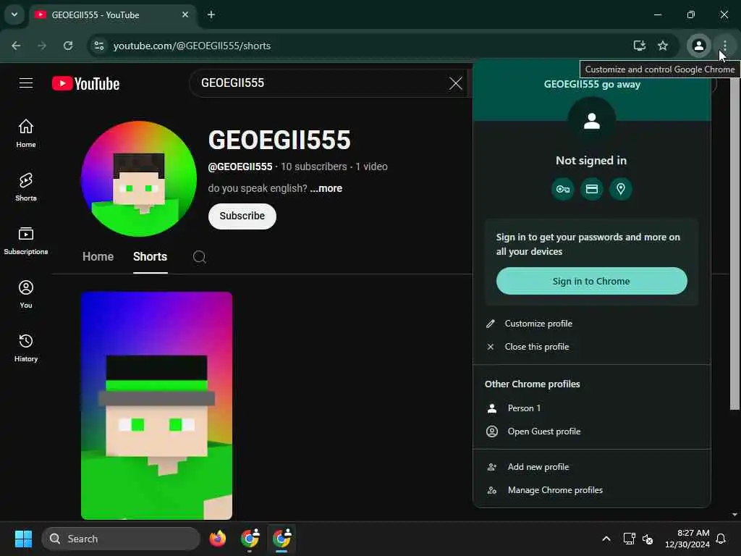Go back with browser back arrow
Image resolution: width=741 pixels, height=556 pixels.
pyautogui.click(x=16, y=46)
